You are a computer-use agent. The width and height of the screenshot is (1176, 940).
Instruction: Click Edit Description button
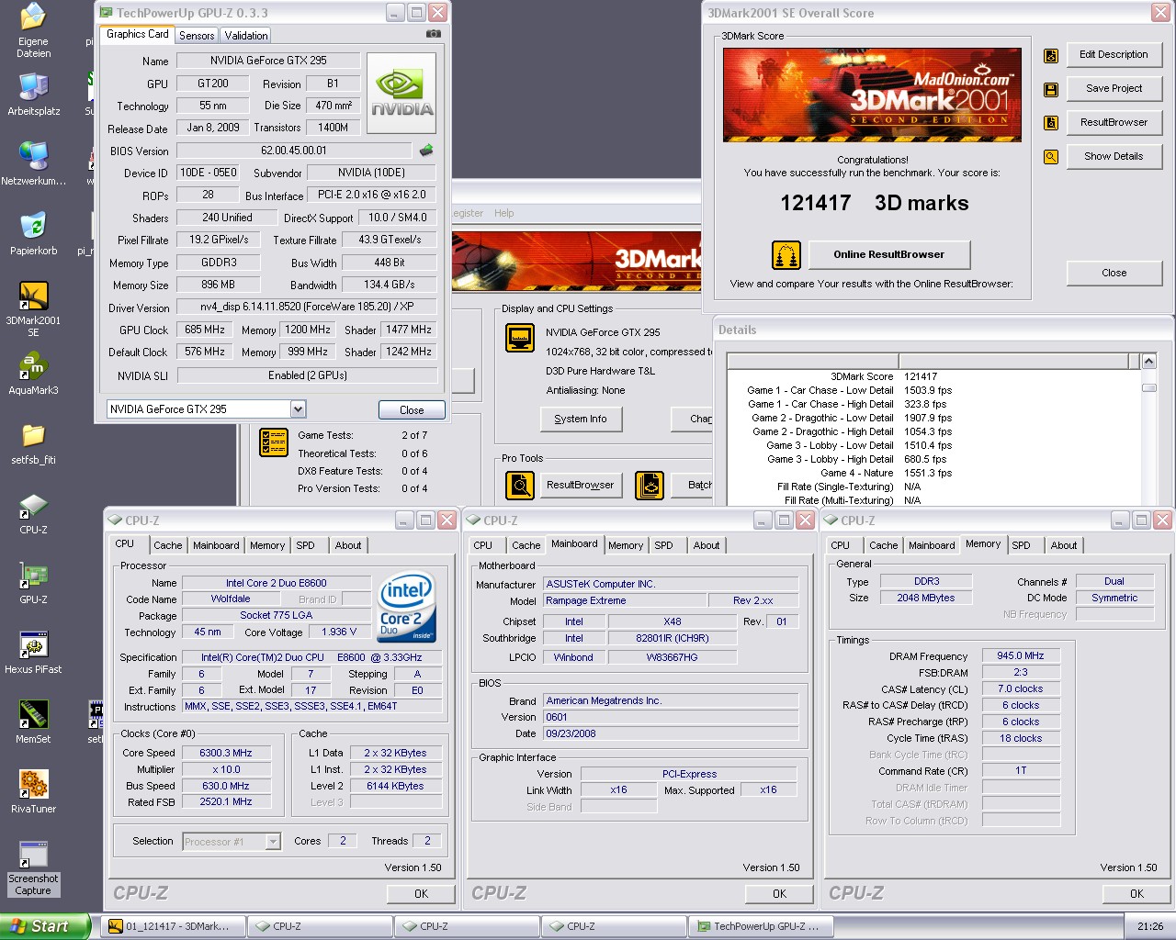tap(1114, 55)
